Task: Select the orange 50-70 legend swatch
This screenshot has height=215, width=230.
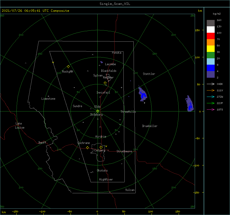Action: (x=211, y=42)
